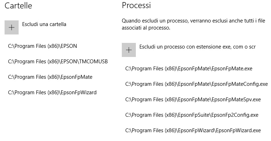The height and width of the screenshot is (141, 271).
Task: Expand the EpsonFpMateConfig.exe entry options
Action: pyautogui.click(x=197, y=84)
